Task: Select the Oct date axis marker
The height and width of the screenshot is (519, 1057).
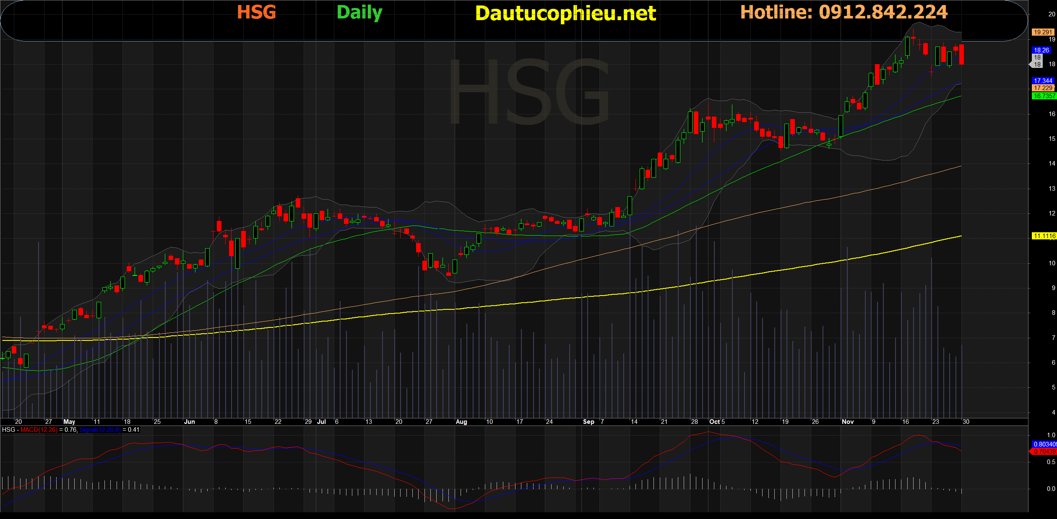Action: tap(715, 422)
